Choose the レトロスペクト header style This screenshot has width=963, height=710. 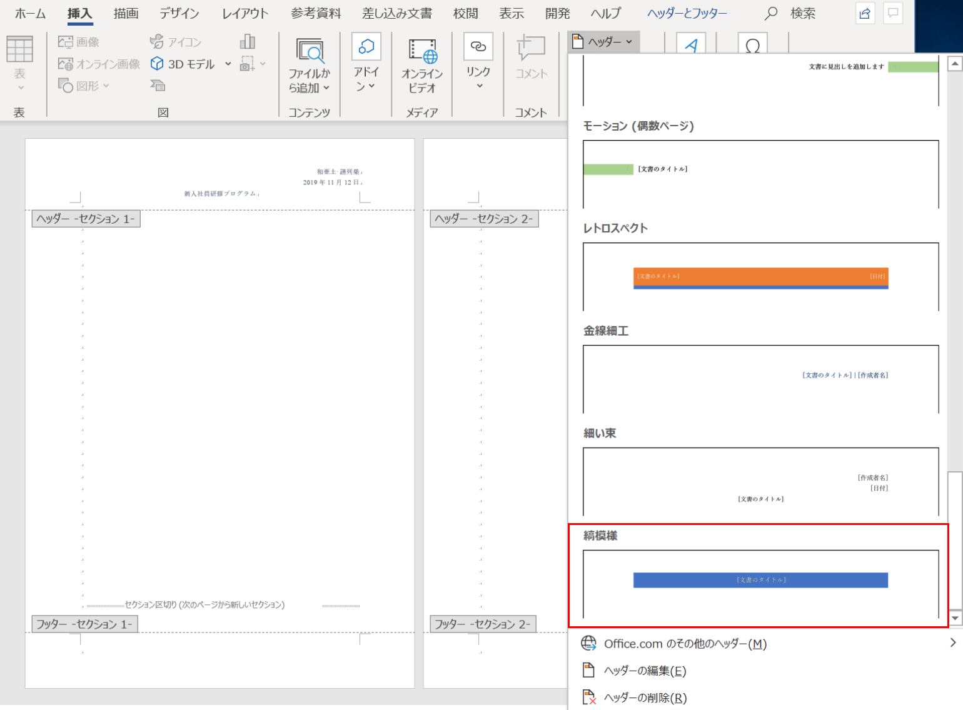point(760,277)
